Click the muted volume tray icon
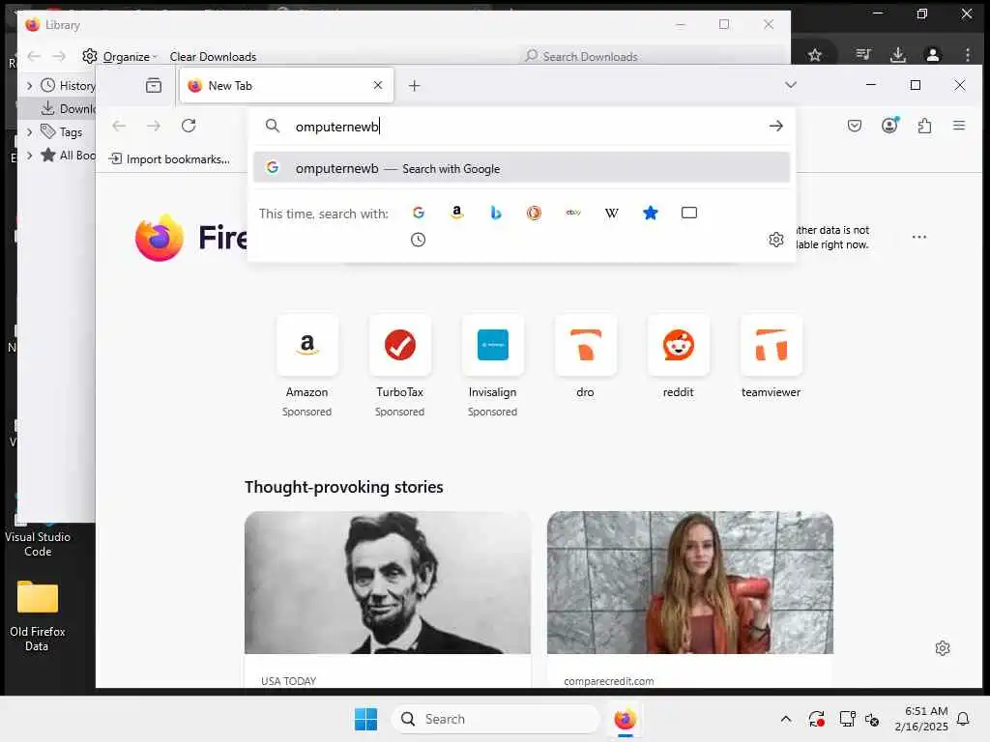Image resolution: width=990 pixels, height=742 pixels. (x=873, y=719)
